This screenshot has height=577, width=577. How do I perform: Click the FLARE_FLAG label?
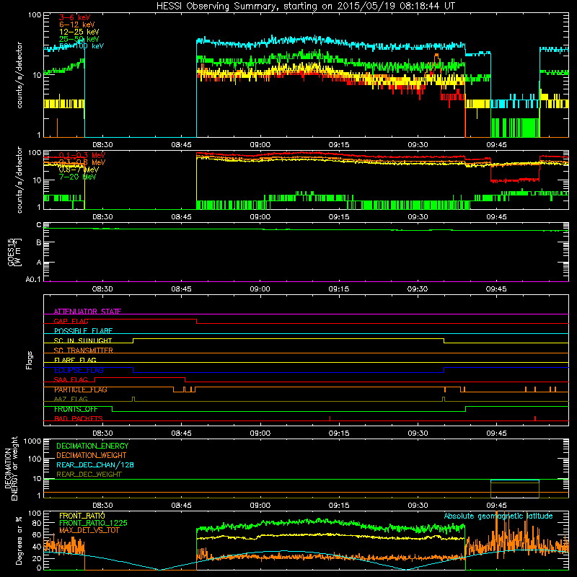click(75, 360)
